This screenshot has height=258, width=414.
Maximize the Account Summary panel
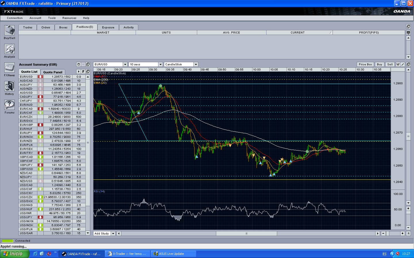tap(78, 64)
